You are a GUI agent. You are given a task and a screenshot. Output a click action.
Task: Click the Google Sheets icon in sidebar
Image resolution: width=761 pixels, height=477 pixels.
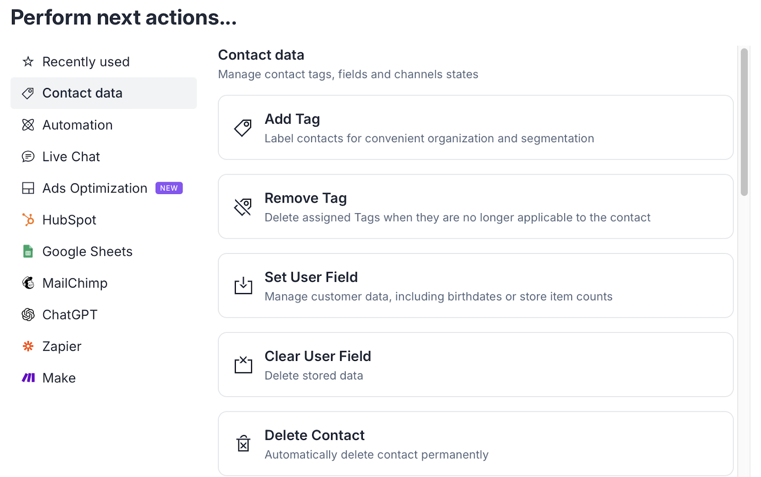tap(28, 251)
